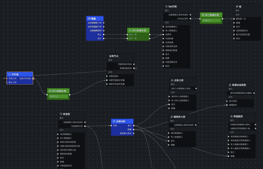Click 设置回调id port on 全局节点
The height and width of the screenshot is (169, 263).
[107, 76]
